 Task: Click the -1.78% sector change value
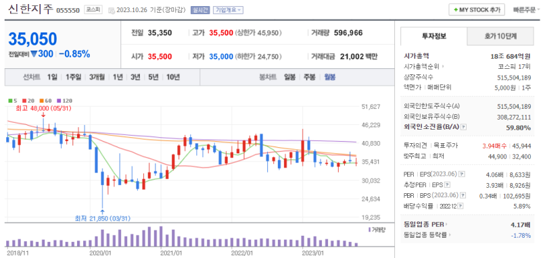click(x=521, y=235)
